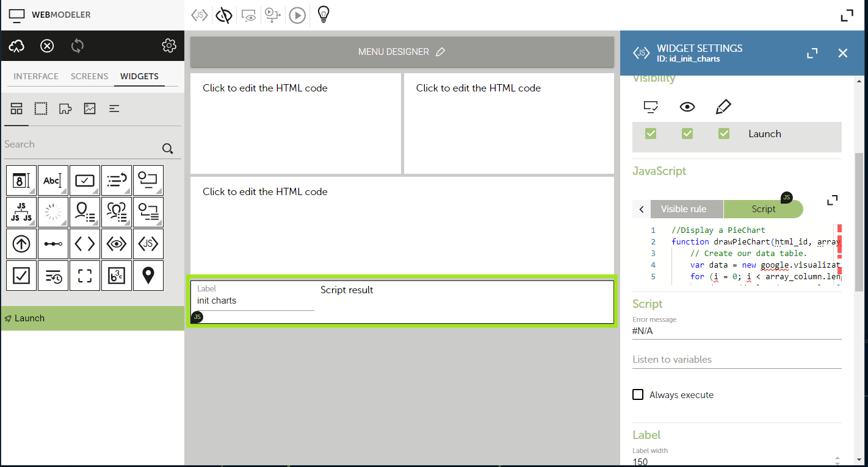Pick the history list widget
868x467 pixels.
[53, 276]
